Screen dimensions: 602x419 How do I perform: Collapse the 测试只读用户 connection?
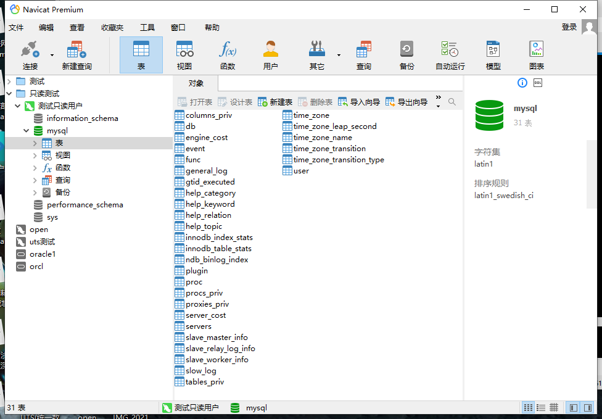tap(18, 106)
